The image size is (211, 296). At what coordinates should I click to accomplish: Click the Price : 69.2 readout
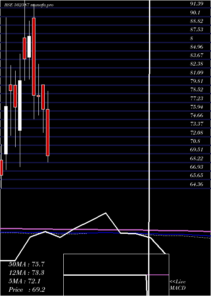pos(27,290)
